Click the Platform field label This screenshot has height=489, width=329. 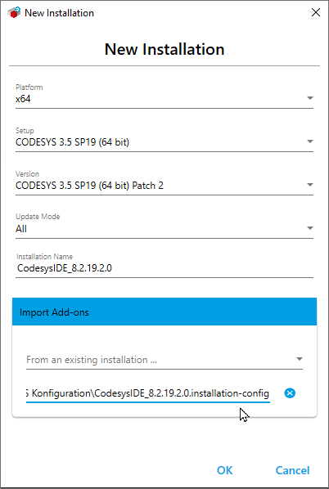coord(29,87)
